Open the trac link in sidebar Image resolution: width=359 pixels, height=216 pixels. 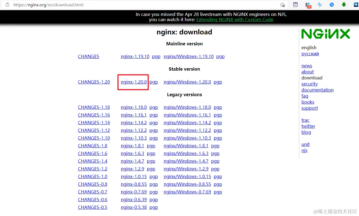[x=305, y=120]
